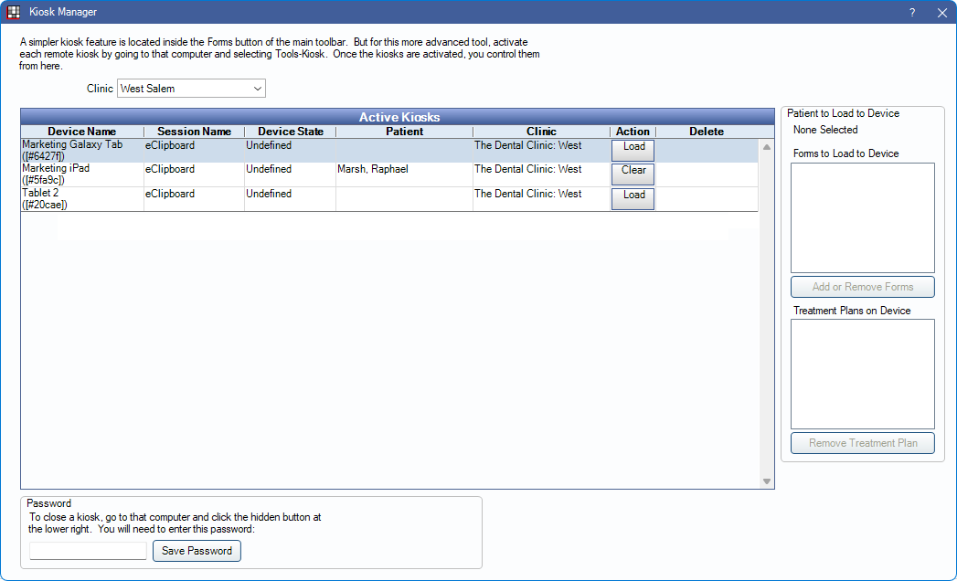Screen dimensions: 957x581
Task: Sort by Device Name column header
Action: coord(82,132)
